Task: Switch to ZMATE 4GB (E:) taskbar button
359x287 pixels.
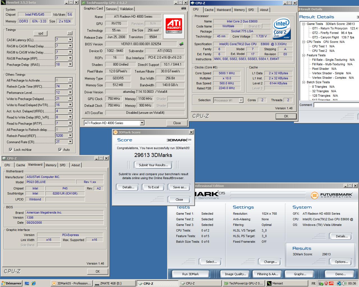Action: tap(114, 283)
